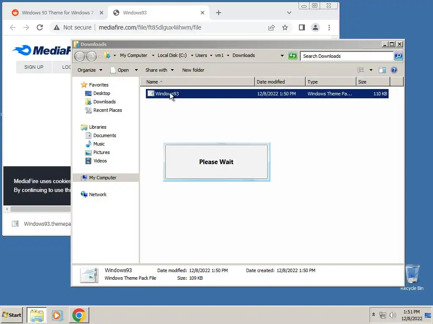Click the Not secure warning icon
Screen dimensions: 433x324
[x=57, y=27]
